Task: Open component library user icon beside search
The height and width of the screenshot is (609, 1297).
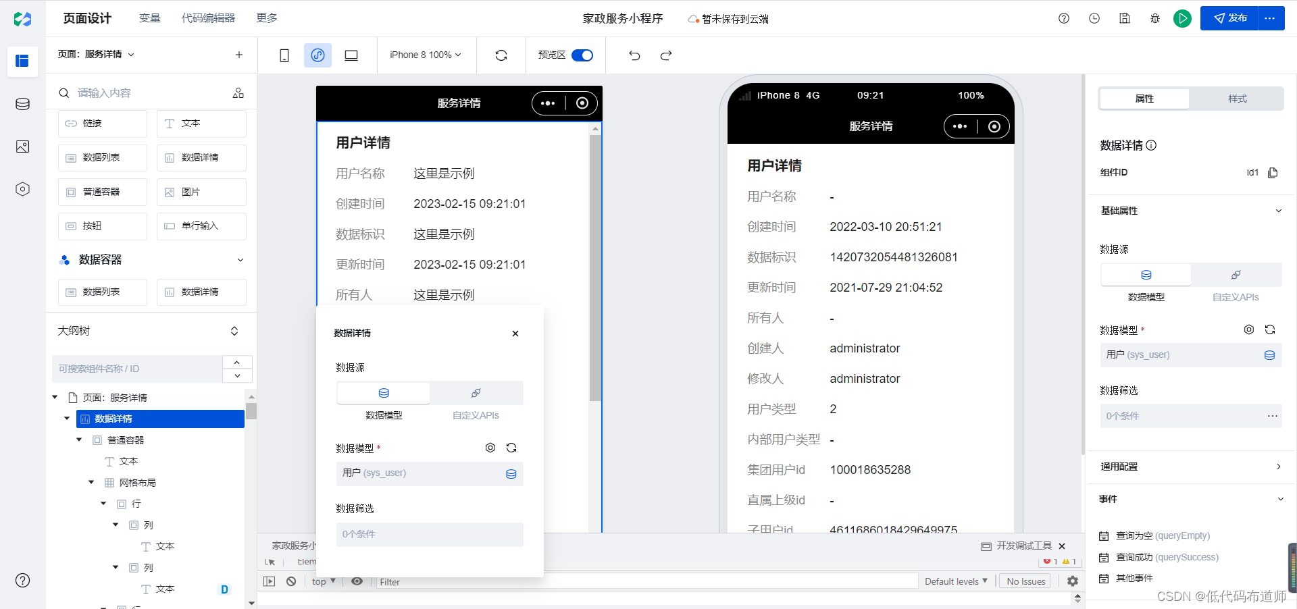Action: pos(238,92)
